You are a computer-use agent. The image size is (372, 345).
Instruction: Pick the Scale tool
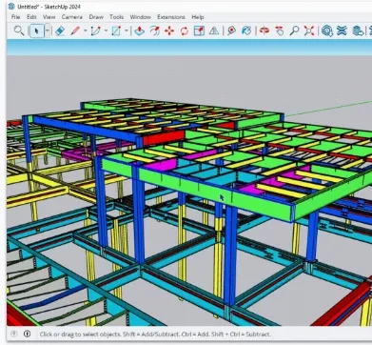pos(199,30)
